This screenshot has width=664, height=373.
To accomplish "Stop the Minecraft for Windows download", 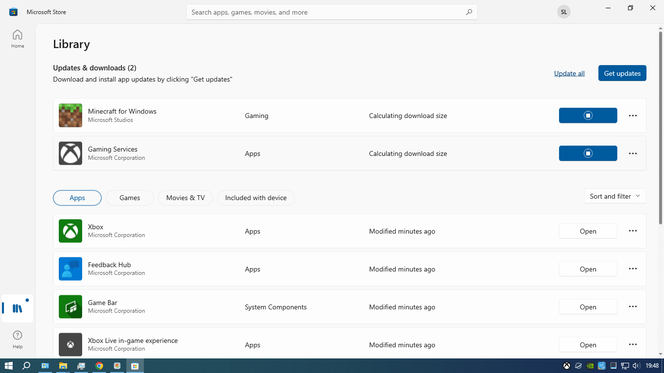I will (x=588, y=116).
